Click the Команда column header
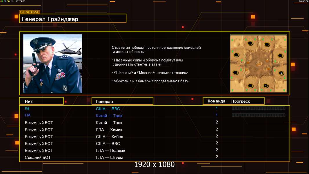309x174 pixels. 216,101
